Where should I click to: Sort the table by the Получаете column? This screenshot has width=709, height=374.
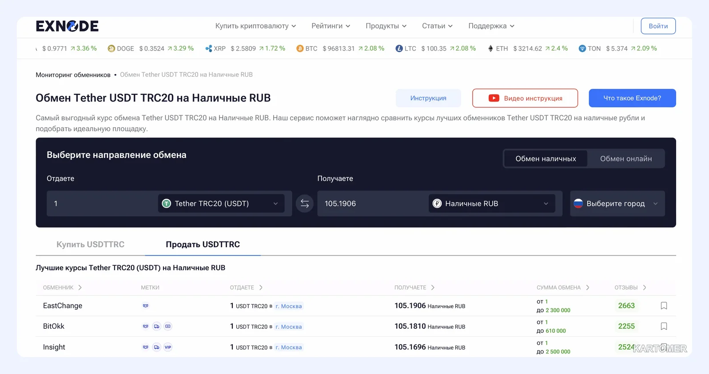pyautogui.click(x=414, y=287)
